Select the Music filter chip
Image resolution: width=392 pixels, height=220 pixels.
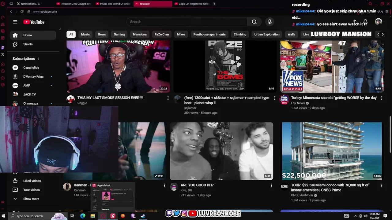(x=85, y=34)
